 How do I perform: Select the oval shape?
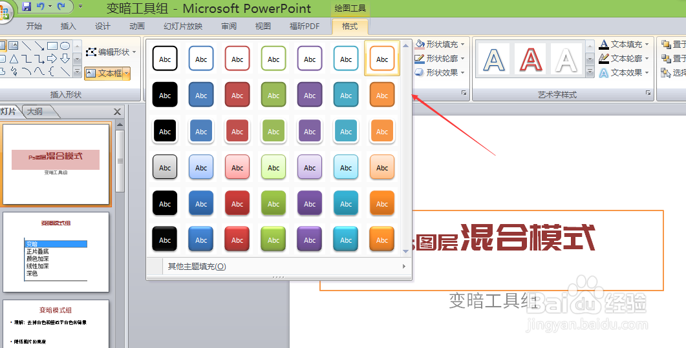tap(65, 45)
